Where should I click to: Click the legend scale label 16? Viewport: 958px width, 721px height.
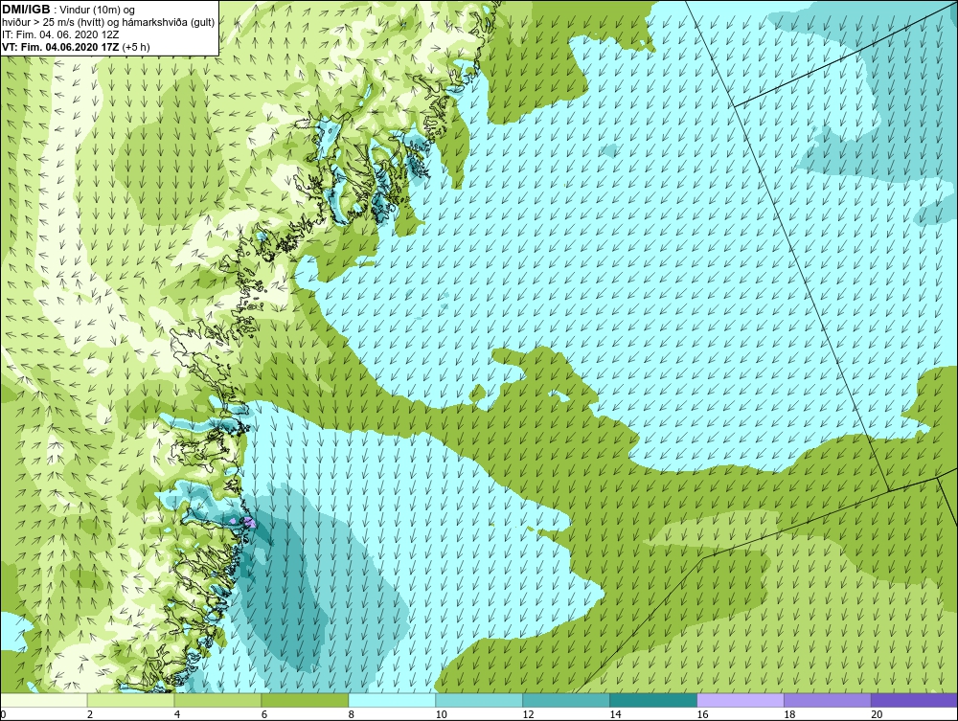point(702,714)
